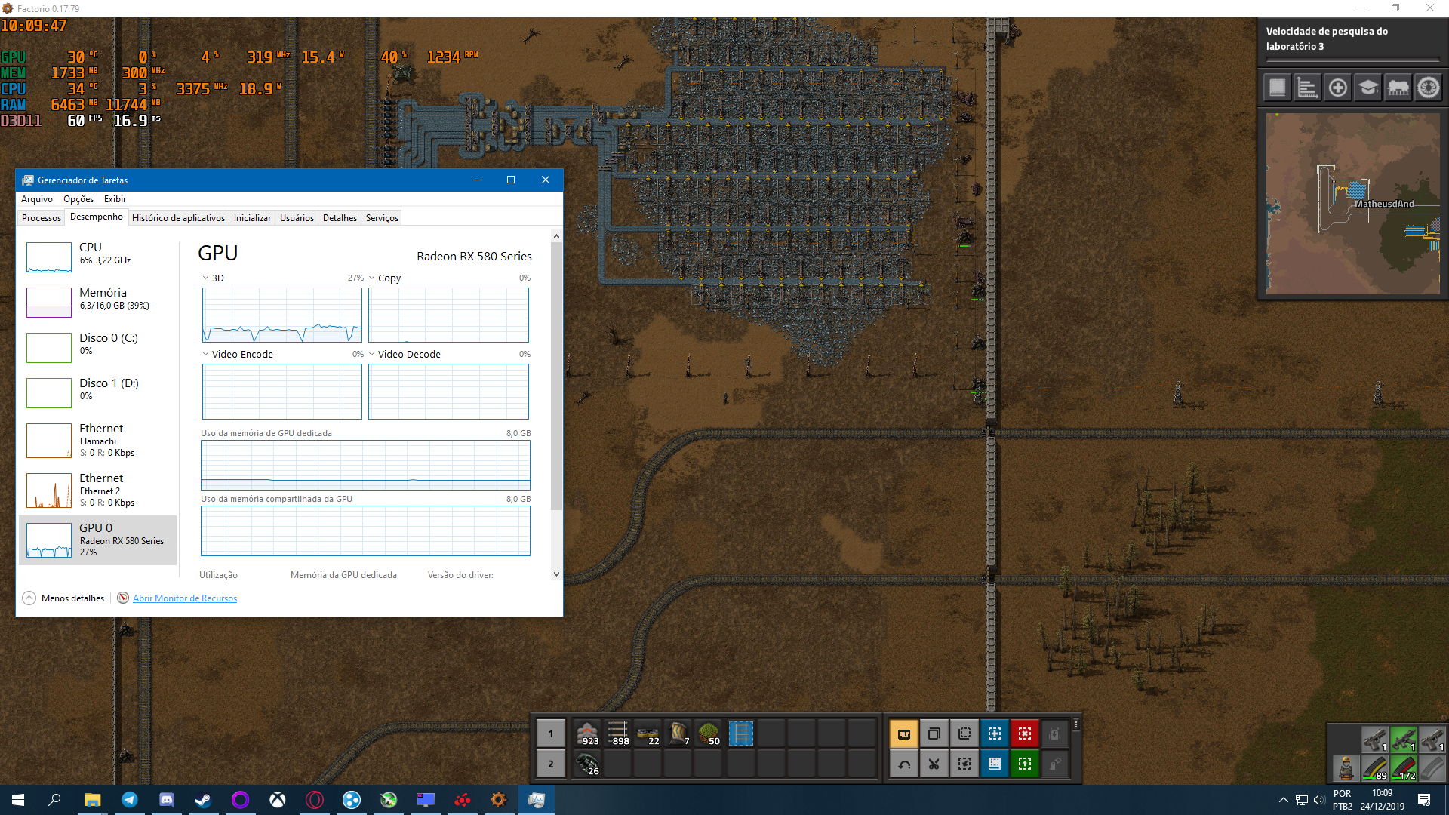Click the scissors cut shortcut

[x=934, y=764]
